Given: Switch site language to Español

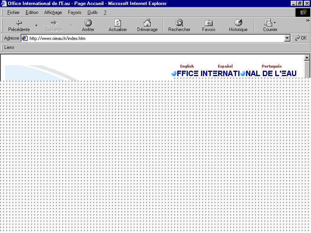Looking at the screenshot, I should (x=225, y=66).
